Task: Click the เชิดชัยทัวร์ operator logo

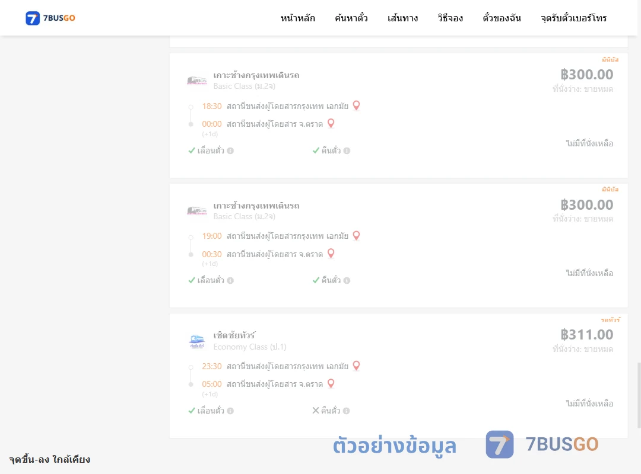Action: pos(196,341)
